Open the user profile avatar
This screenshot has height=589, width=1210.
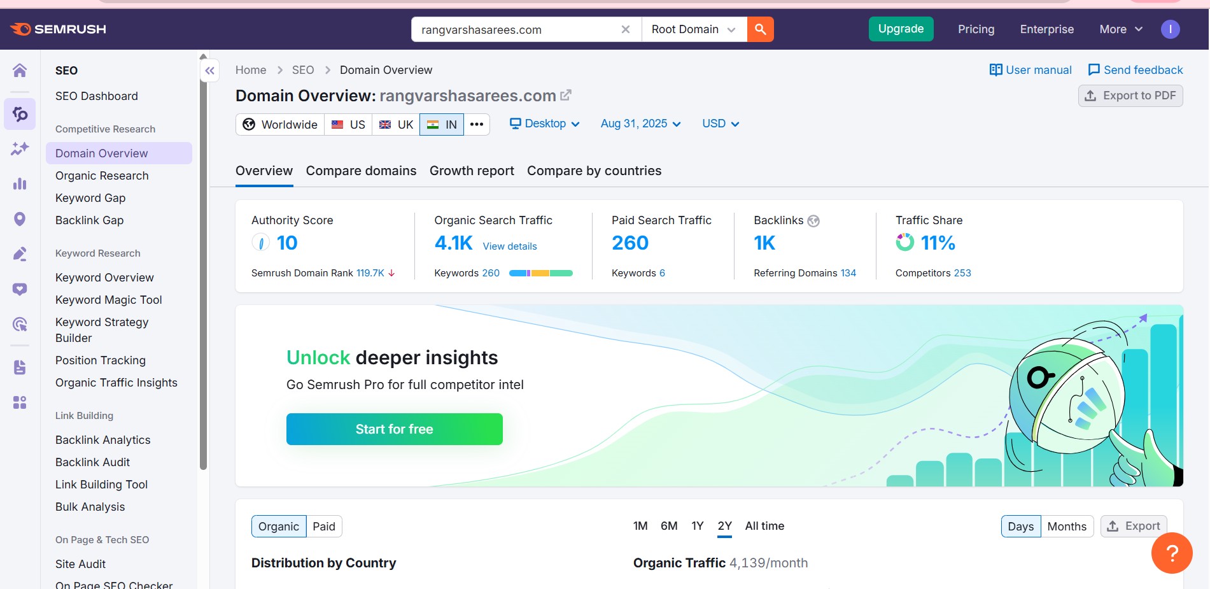click(1170, 29)
